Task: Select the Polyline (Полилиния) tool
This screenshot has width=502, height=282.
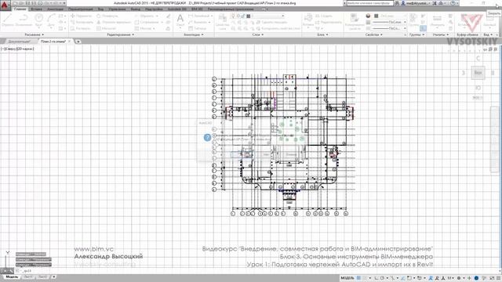Action: (x=24, y=20)
